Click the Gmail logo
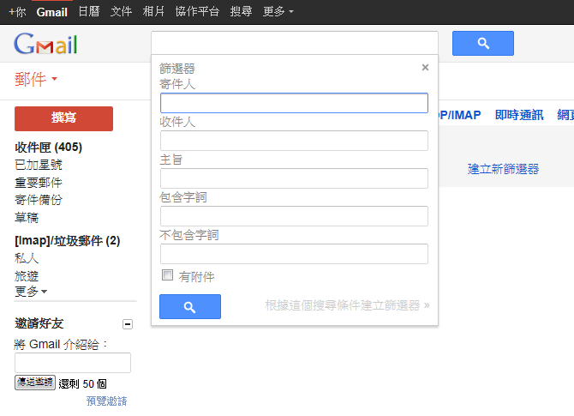The height and width of the screenshot is (416, 574). coord(45,44)
